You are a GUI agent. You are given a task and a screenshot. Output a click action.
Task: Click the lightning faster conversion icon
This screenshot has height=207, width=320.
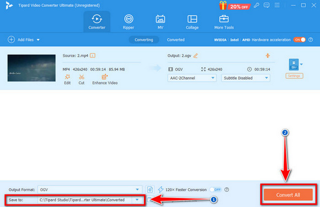[x=160, y=190]
